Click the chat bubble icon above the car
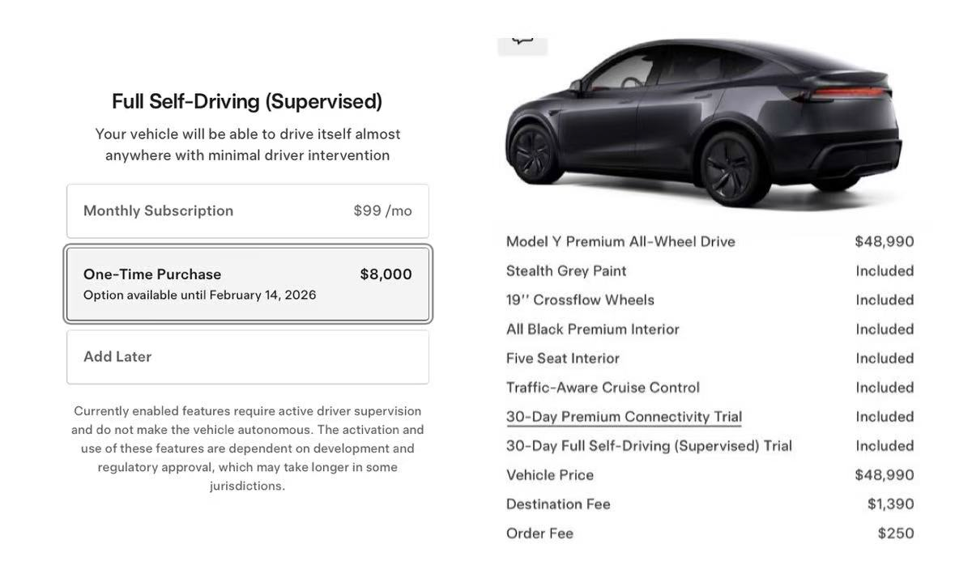The image size is (955, 565). click(x=522, y=42)
